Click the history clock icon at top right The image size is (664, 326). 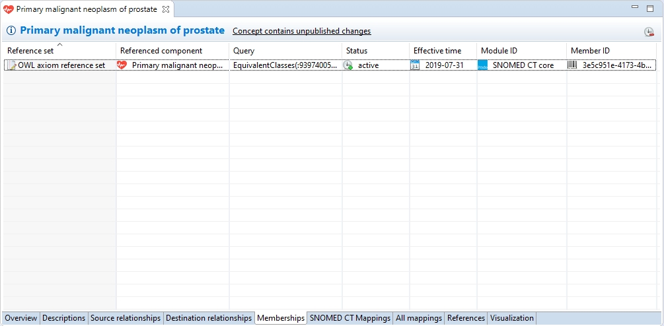649,32
